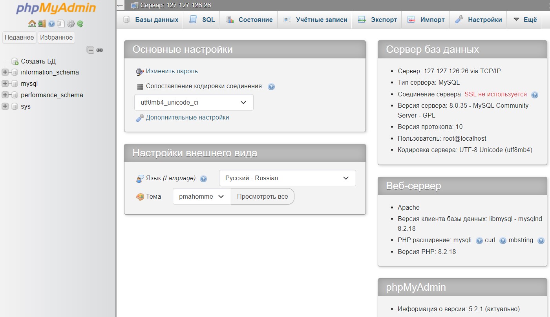Open the Экспорт tab
550x317 pixels.
pos(378,20)
